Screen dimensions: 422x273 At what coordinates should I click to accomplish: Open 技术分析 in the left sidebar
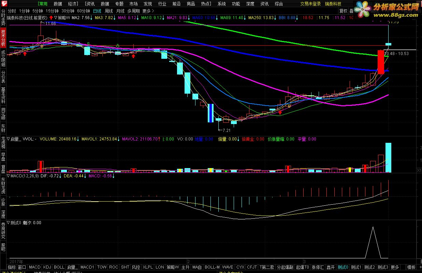3,38
